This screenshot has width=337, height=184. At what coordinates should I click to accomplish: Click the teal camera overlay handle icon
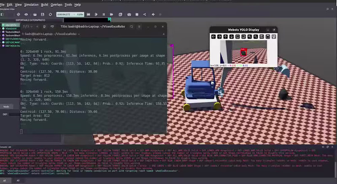coord(110,19)
